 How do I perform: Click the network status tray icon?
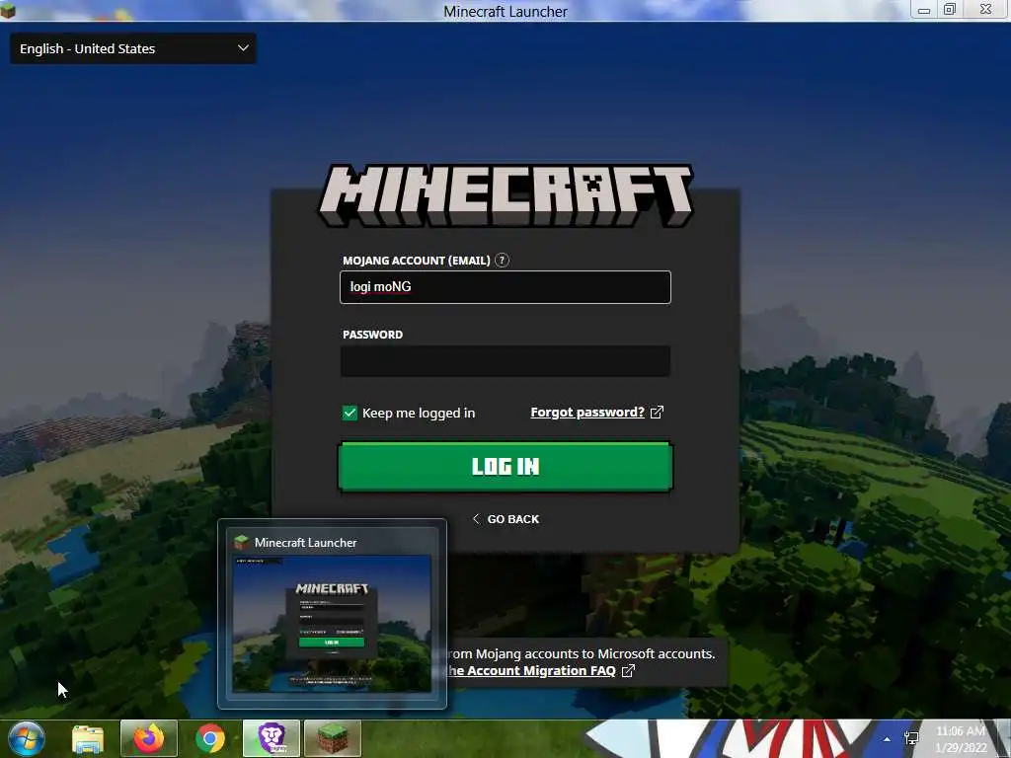click(911, 739)
